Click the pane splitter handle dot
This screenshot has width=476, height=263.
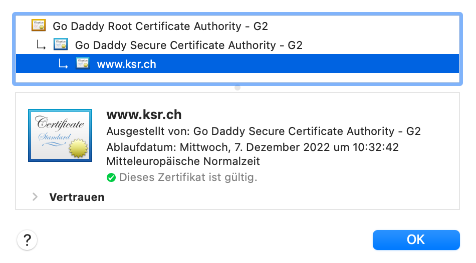[x=237, y=87]
